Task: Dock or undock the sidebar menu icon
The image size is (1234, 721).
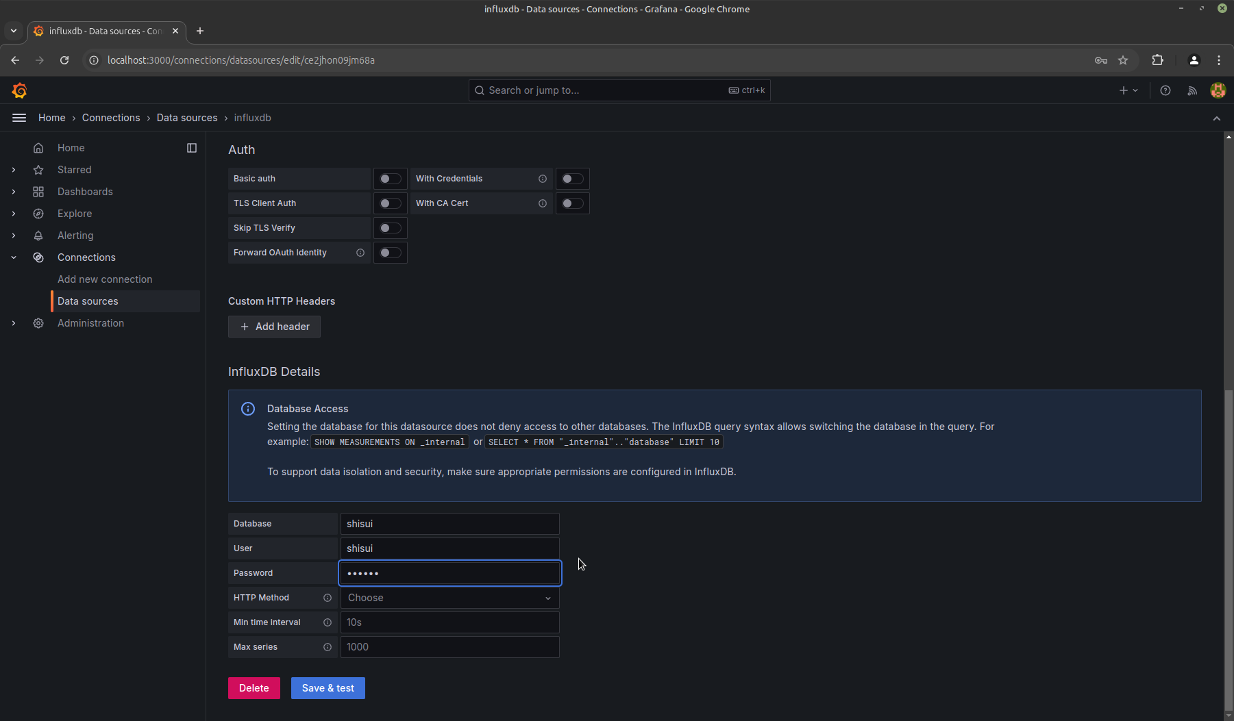Action: [192, 148]
